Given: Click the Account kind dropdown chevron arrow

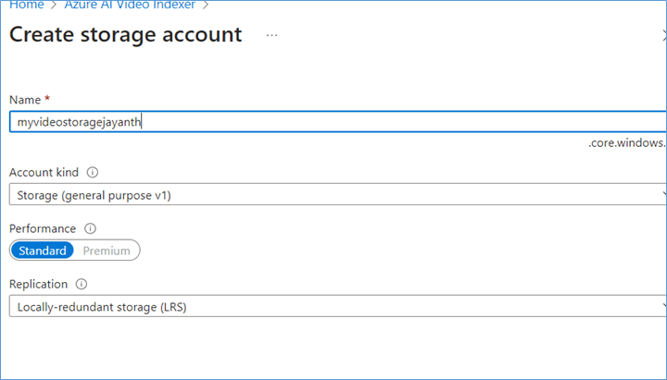Looking at the screenshot, I should click(664, 194).
